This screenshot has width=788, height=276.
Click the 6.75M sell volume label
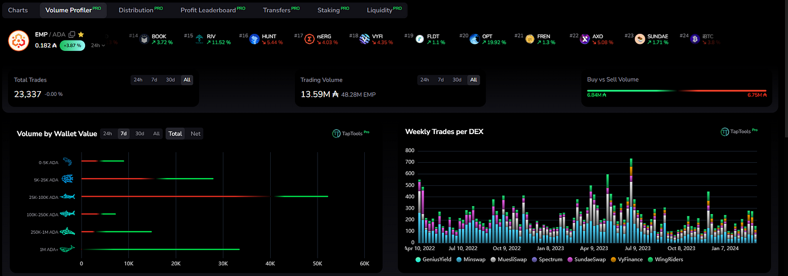756,95
